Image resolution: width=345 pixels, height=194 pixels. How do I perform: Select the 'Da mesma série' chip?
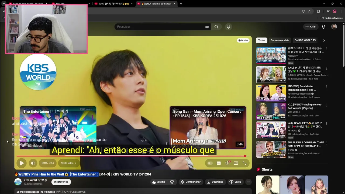click(280, 40)
